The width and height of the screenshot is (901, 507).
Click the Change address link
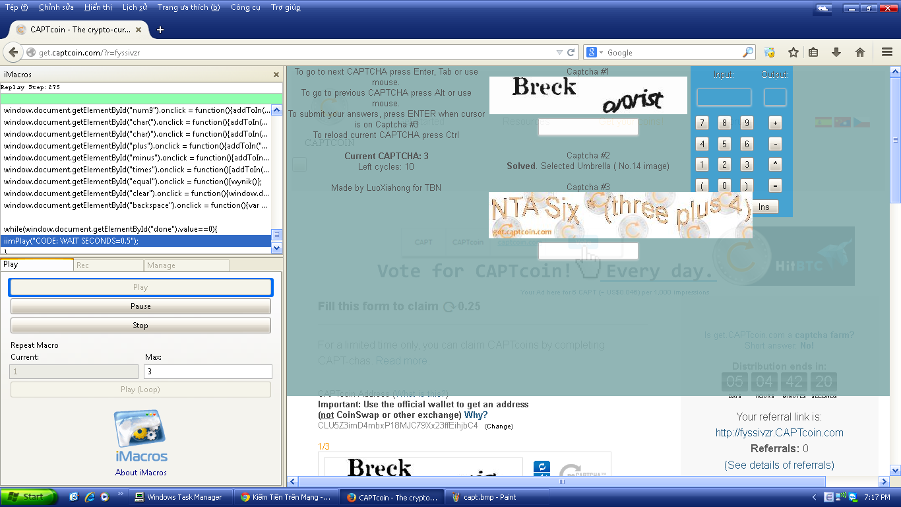[x=499, y=426]
